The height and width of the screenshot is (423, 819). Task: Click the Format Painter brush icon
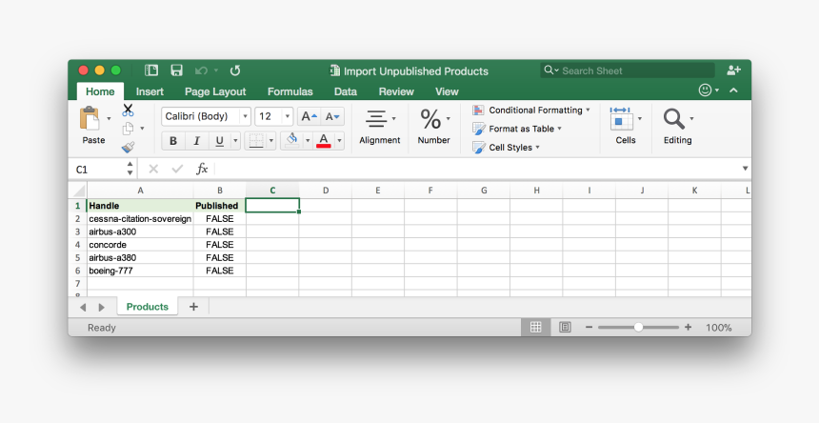pos(128,147)
